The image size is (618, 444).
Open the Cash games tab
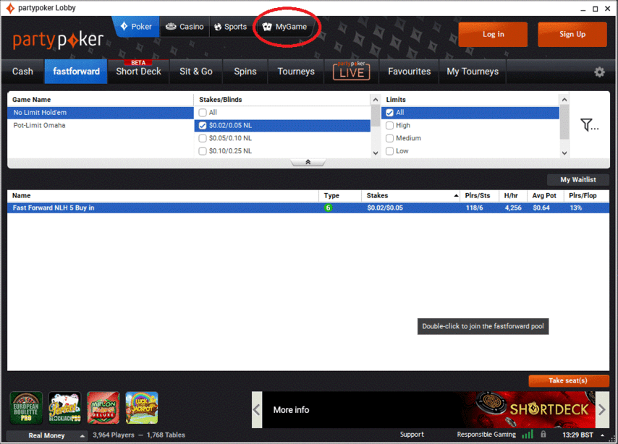click(22, 72)
